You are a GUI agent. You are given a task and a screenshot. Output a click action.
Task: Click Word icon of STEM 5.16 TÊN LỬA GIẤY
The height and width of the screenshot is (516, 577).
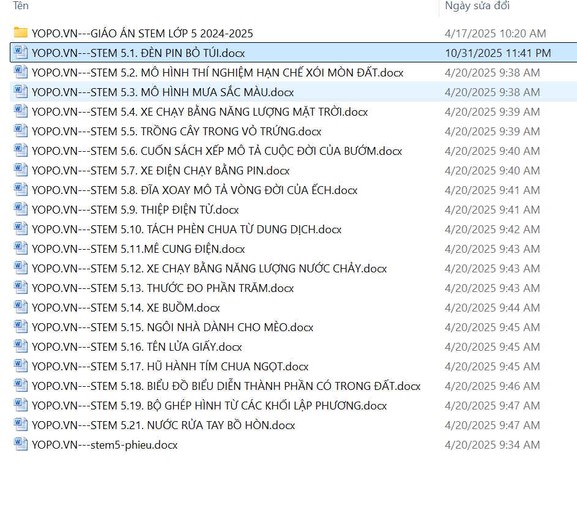point(21,346)
